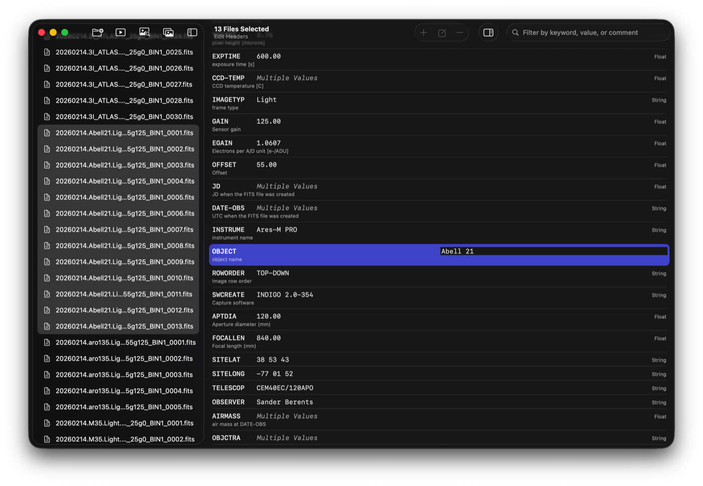The height and width of the screenshot is (486, 703).
Task: Select file aro135 BIN1_0005.fits
Action: point(119,407)
